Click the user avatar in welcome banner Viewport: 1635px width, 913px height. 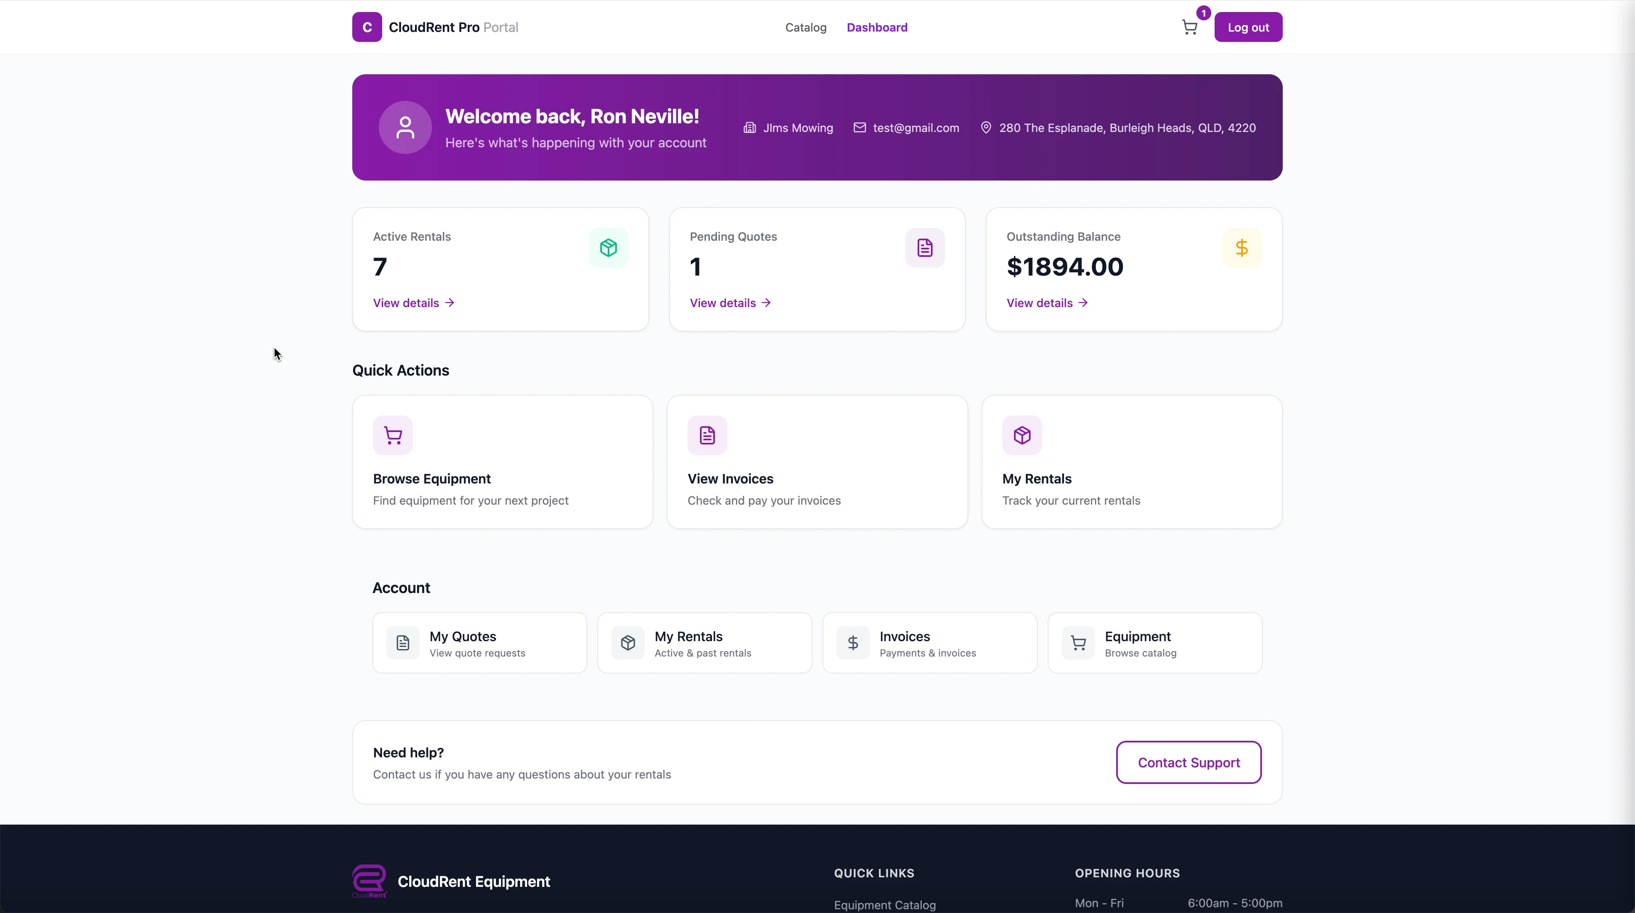point(405,127)
